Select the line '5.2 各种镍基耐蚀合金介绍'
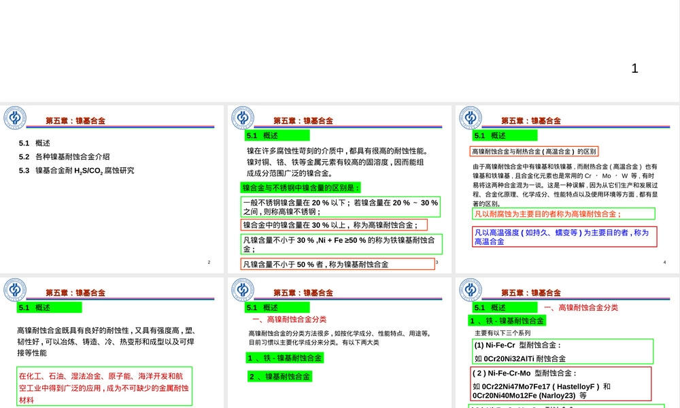The width and height of the screenshot is (680, 408). 64,157
